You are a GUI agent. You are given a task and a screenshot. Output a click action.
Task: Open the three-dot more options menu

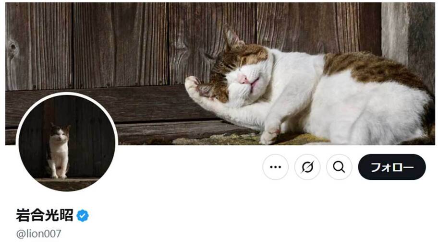tap(275, 167)
